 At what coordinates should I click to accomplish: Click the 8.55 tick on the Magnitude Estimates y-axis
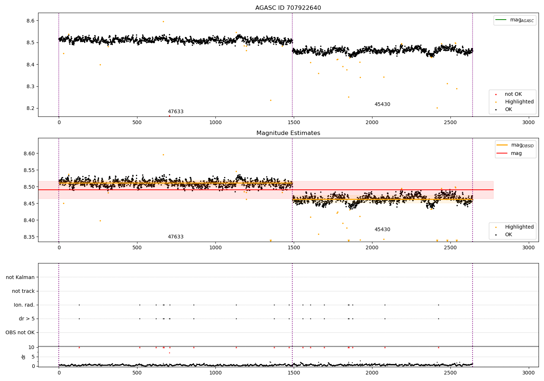[29, 171]
